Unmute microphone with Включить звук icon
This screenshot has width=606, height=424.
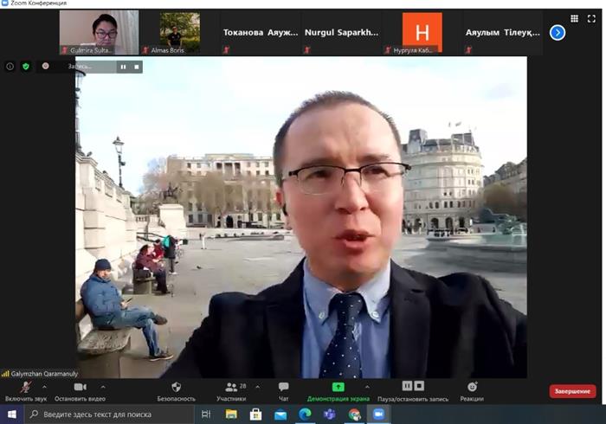[x=26, y=387]
